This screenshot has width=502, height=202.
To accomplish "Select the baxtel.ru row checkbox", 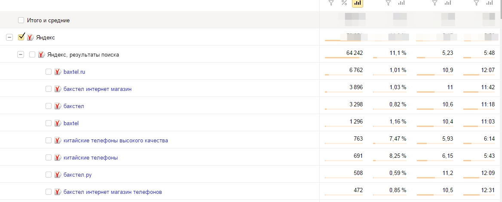I will pyautogui.click(x=49, y=72).
